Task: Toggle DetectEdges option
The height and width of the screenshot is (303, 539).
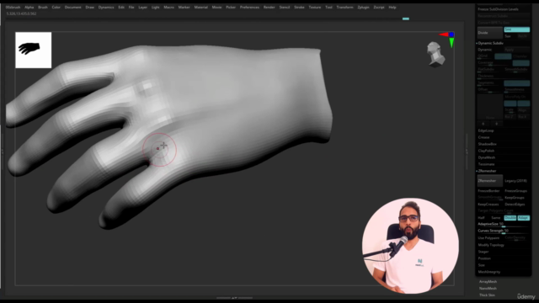Action: click(515, 205)
